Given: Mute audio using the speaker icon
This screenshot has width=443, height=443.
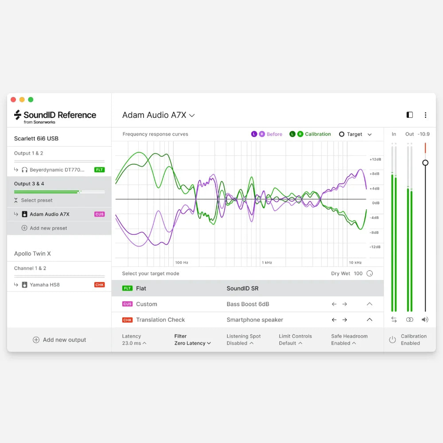Looking at the screenshot, I should (x=425, y=319).
